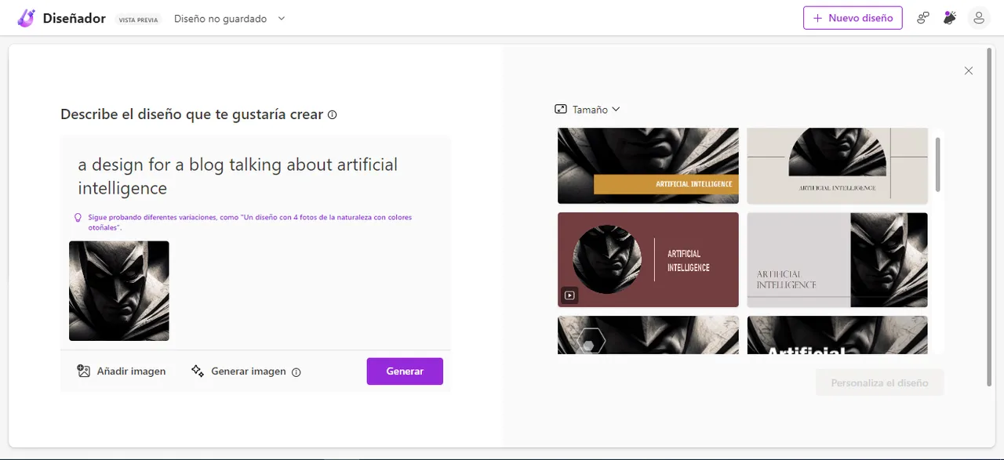Select the uploaded Batman image thumbnail
1004x460 pixels.
[x=119, y=291]
